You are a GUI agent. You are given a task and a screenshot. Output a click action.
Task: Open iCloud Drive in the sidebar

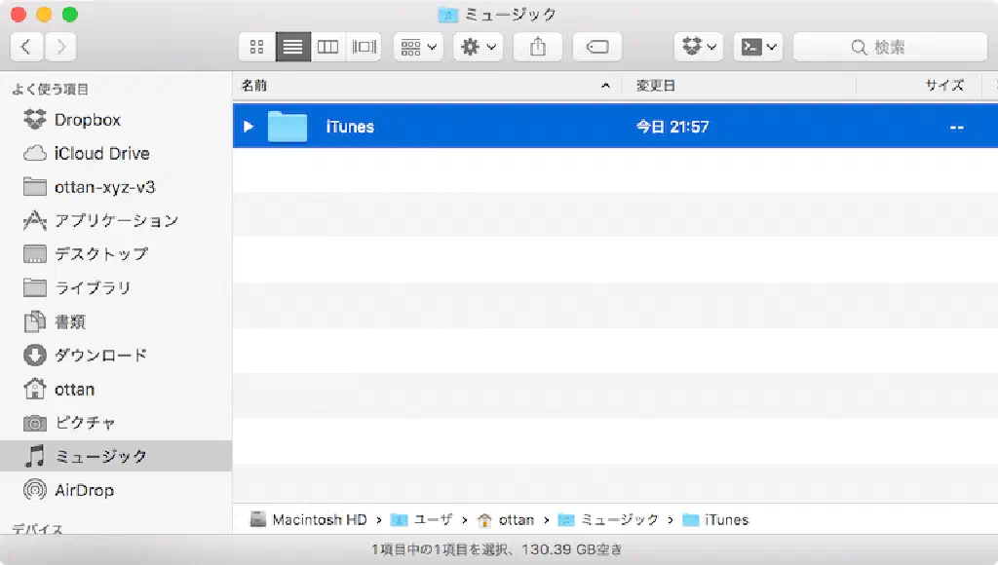coord(101,154)
